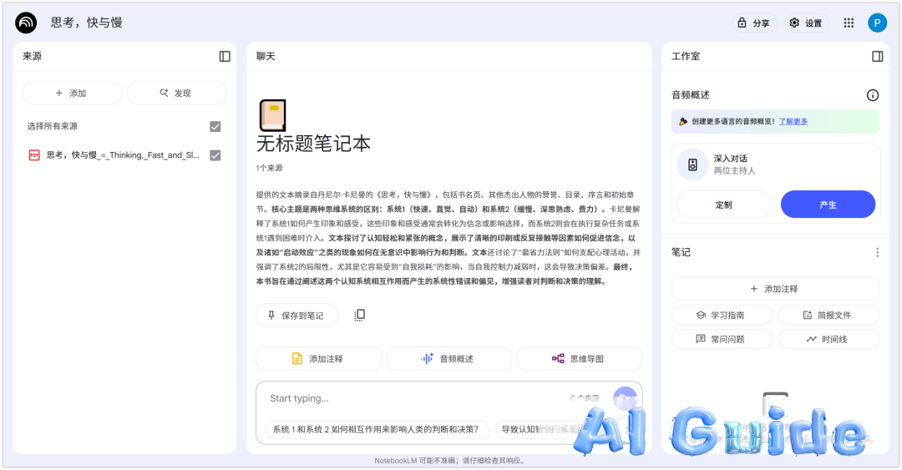Click the 无标题笔记本 title
This screenshot has width=902, height=470.
point(313,144)
